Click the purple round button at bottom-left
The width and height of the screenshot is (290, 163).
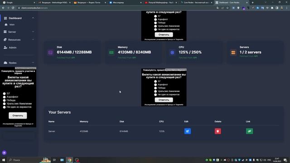point(4,153)
